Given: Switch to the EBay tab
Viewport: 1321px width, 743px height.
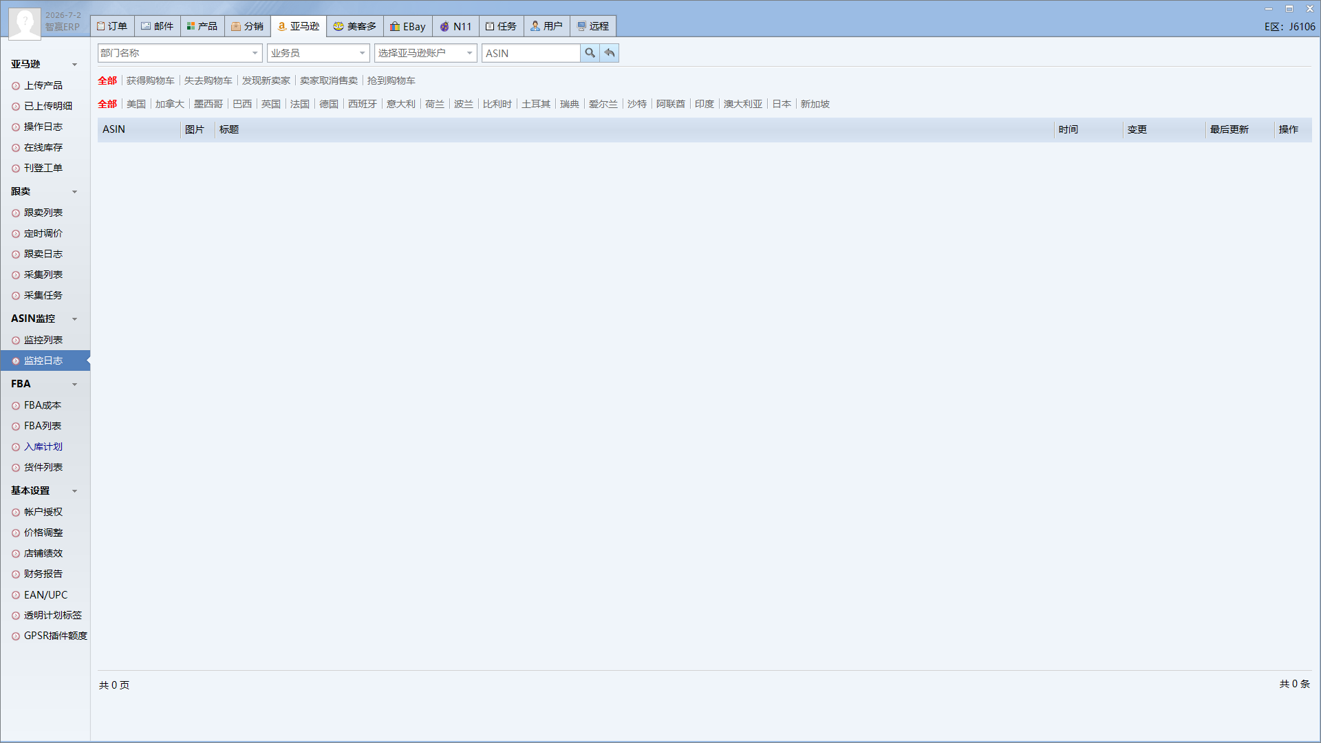Looking at the screenshot, I should click(408, 26).
